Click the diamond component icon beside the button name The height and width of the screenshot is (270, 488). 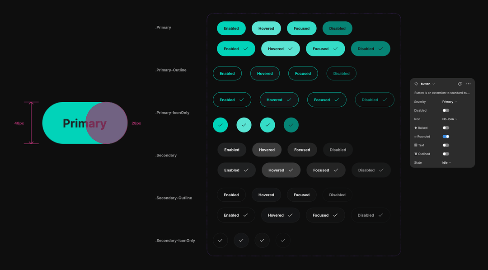[416, 84]
